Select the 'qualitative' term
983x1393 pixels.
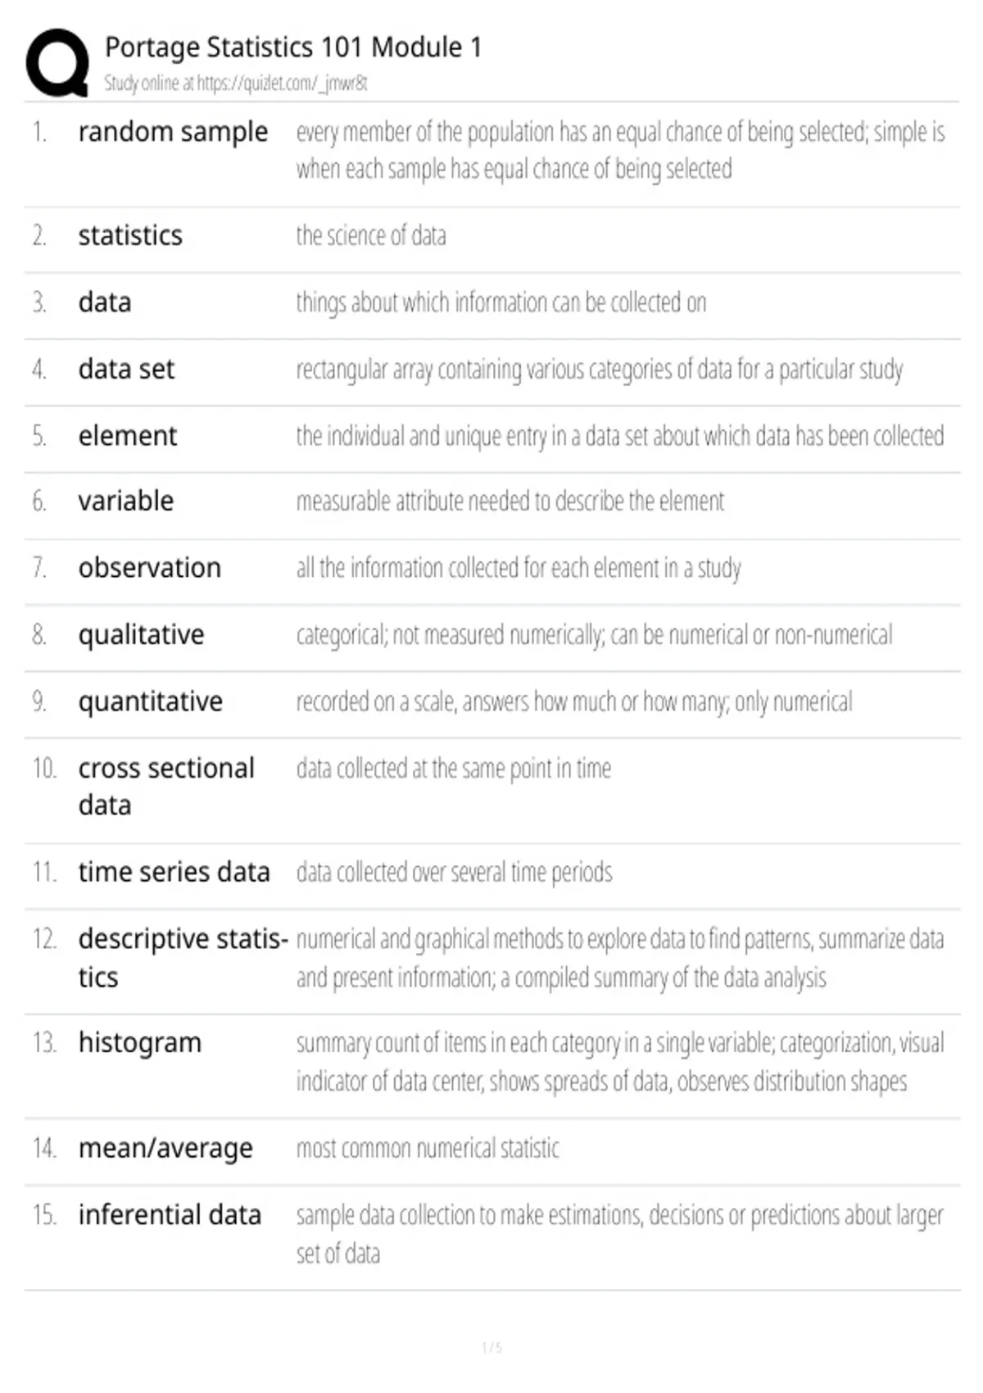coord(142,635)
